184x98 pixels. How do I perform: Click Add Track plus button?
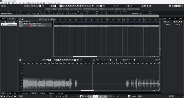pyautogui.click(x=20, y=19)
